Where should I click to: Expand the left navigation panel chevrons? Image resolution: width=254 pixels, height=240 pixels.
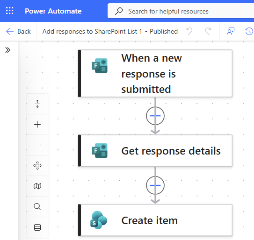click(7, 50)
